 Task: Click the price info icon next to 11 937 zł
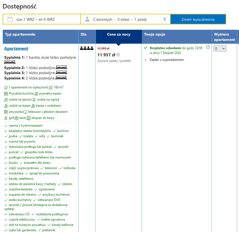pos(118,55)
